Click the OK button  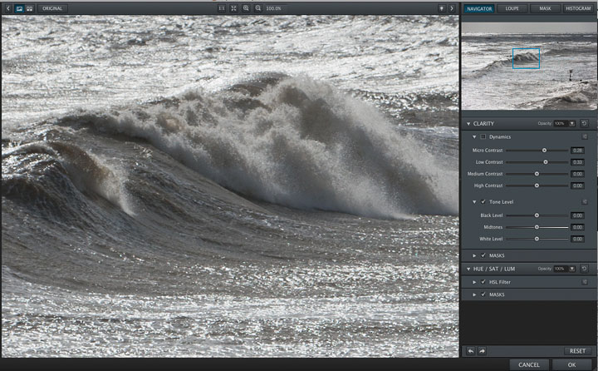(x=571, y=365)
